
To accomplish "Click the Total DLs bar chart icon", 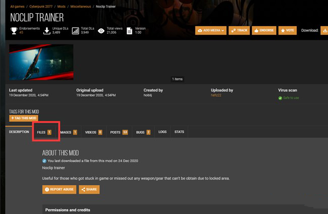I will pyautogui.click(x=75, y=30).
